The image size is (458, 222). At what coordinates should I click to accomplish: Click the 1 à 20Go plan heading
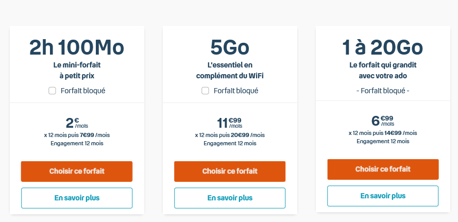point(383,47)
